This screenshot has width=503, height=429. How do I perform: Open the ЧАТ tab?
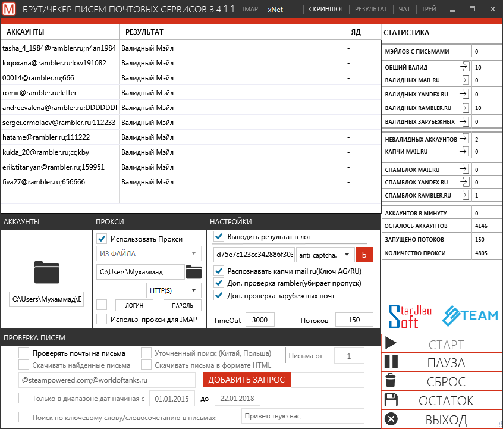(x=404, y=9)
